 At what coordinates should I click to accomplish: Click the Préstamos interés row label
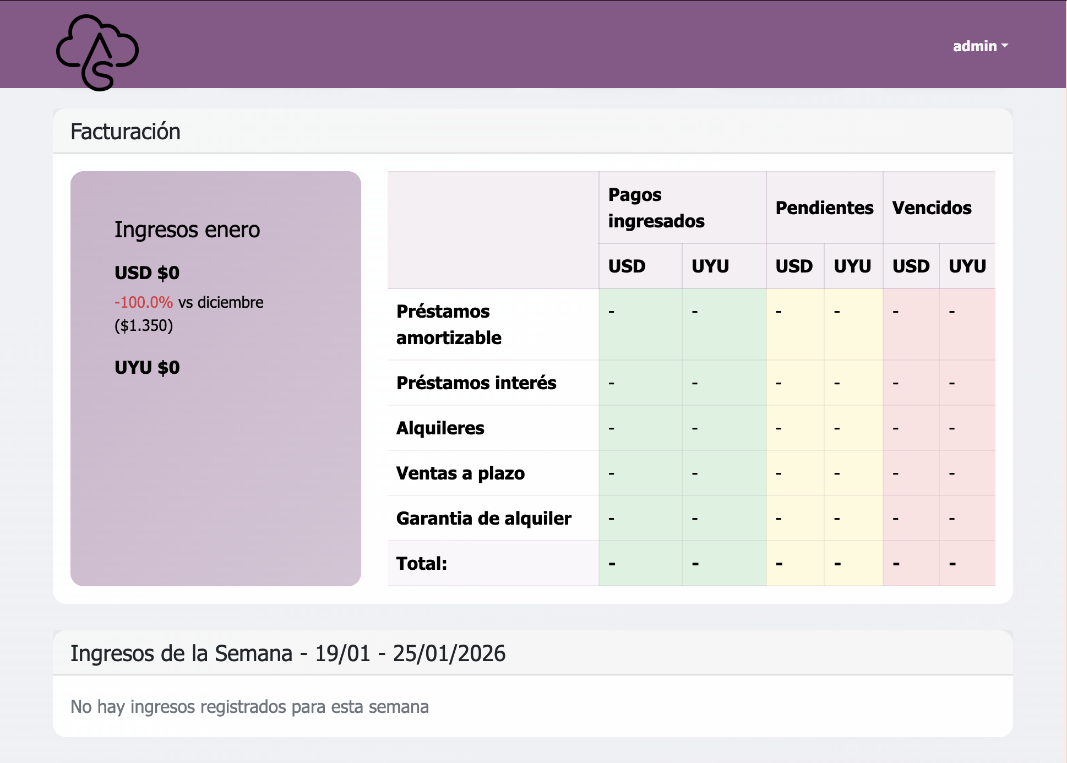[x=476, y=383]
